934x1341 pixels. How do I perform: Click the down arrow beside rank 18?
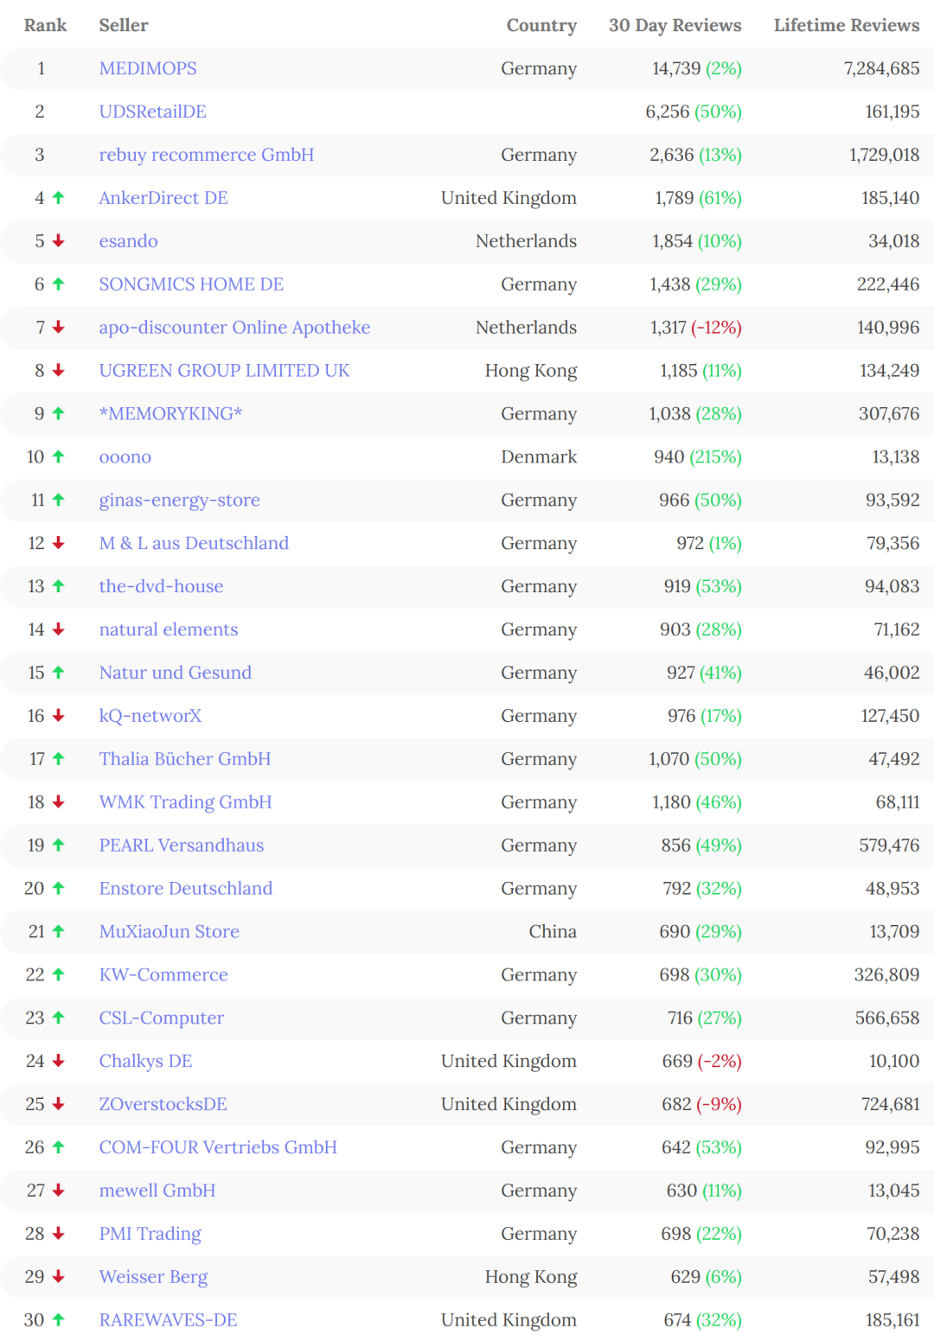point(59,801)
